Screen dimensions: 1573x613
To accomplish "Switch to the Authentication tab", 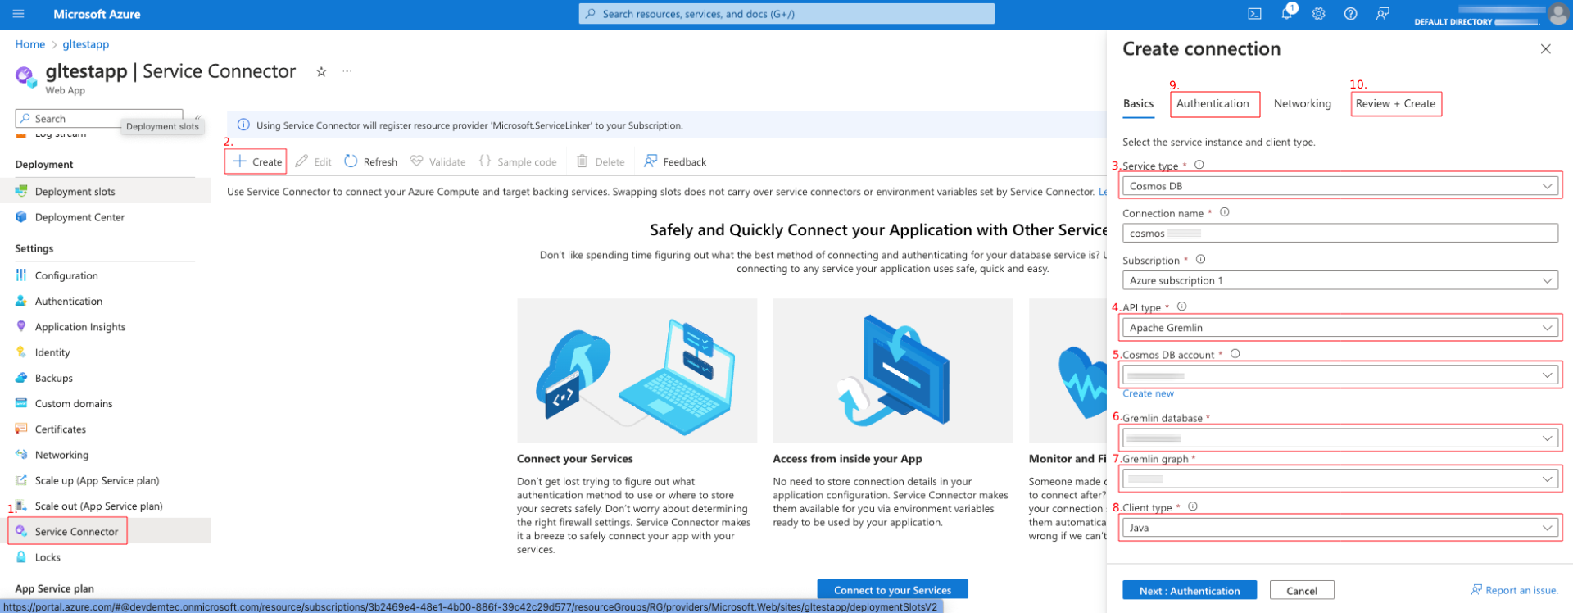I will [1213, 103].
